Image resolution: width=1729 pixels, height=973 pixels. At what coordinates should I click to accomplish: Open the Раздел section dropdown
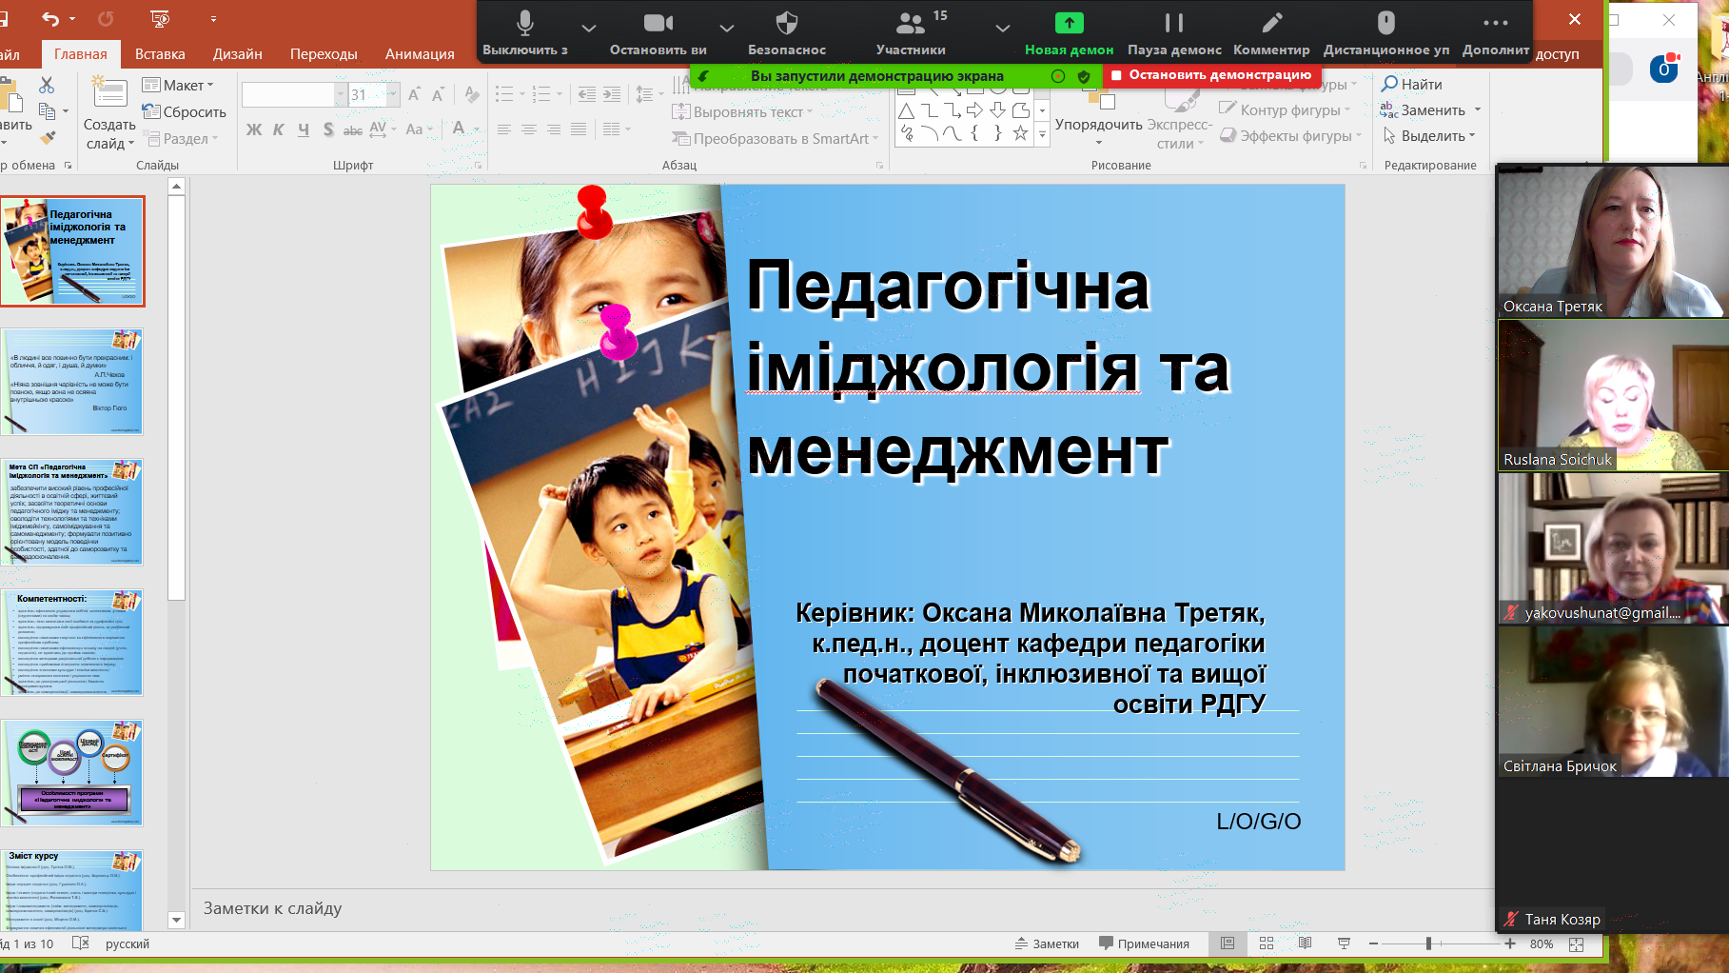point(182,138)
